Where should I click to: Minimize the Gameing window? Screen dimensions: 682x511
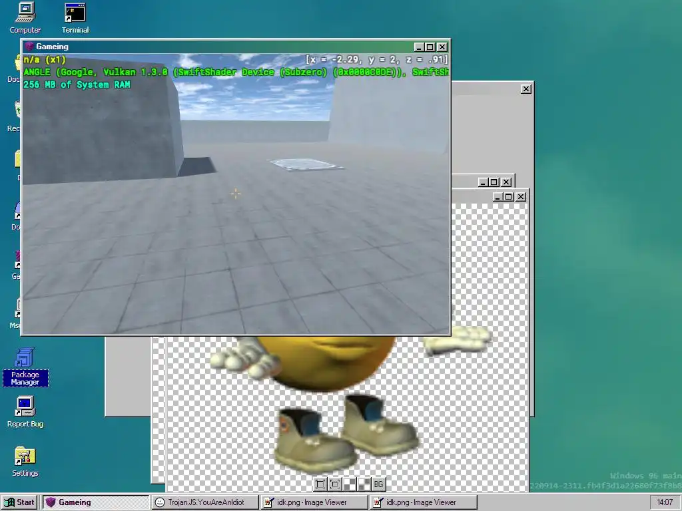[419, 47]
